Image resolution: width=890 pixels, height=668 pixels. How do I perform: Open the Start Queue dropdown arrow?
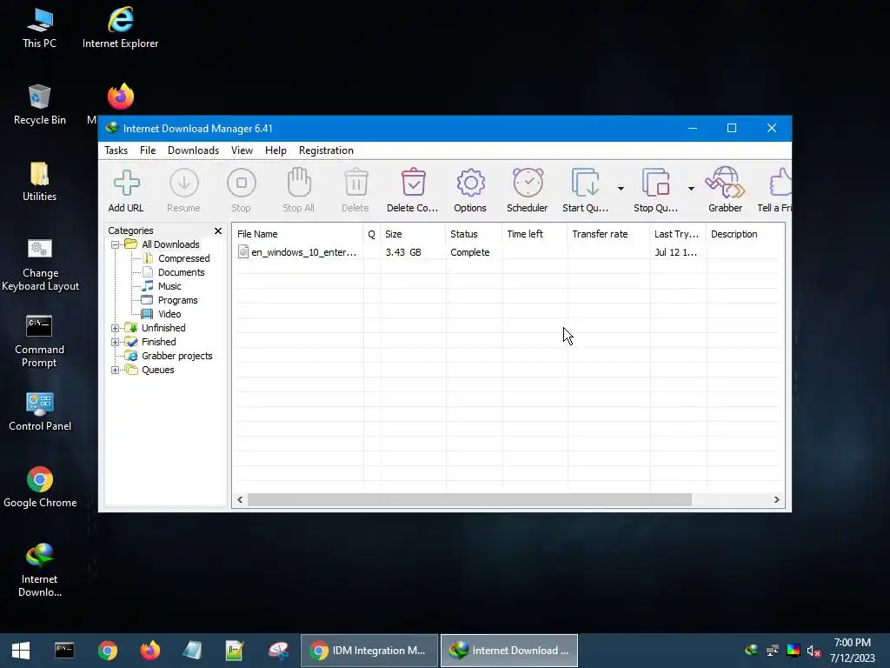point(621,188)
